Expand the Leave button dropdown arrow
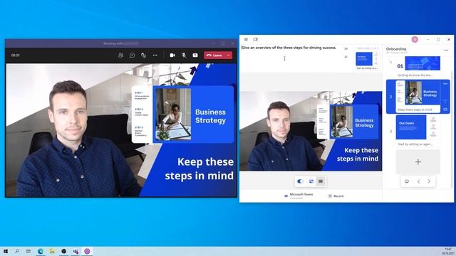The height and width of the screenshot is (256, 456). pyautogui.click(x=229, y=55)
